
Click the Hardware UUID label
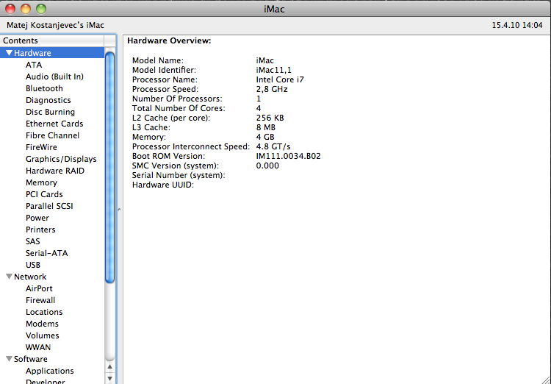click(163, 185)
